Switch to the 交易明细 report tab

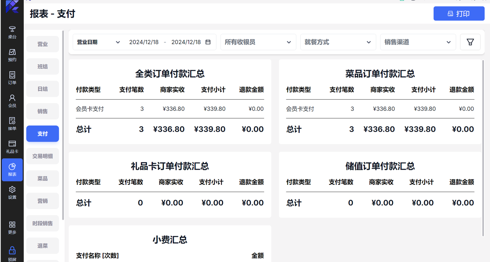[x=42, y=156]
